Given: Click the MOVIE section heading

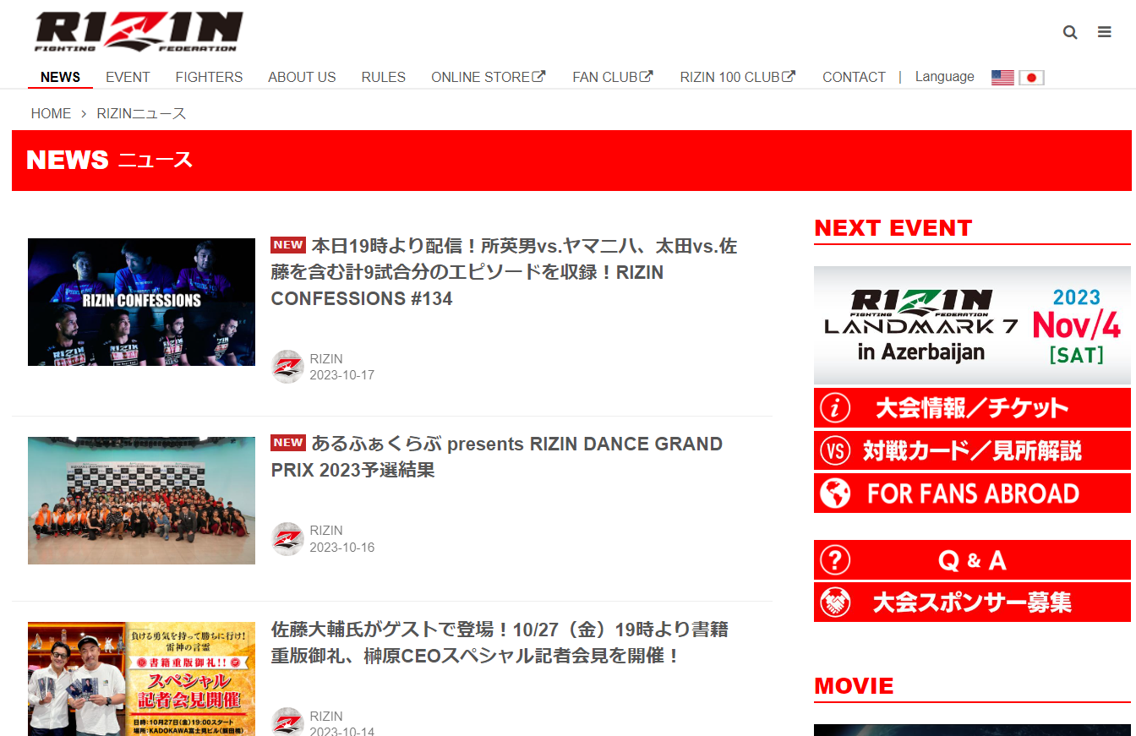Looking at the screenshot, I should tap(854, 685).
